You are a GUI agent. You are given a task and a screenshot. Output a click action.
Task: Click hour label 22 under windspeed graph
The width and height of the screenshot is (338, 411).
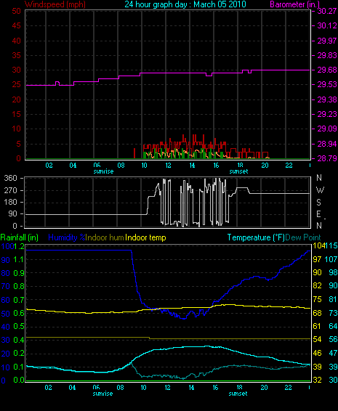pos(289,166)
